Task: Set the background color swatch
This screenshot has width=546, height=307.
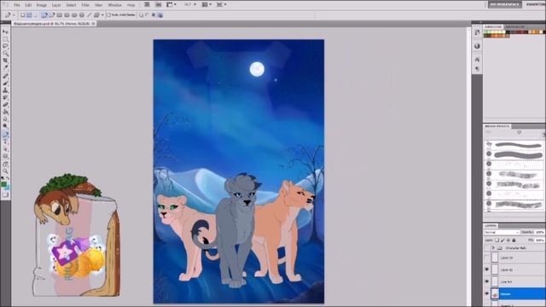Action: (7, 188)
